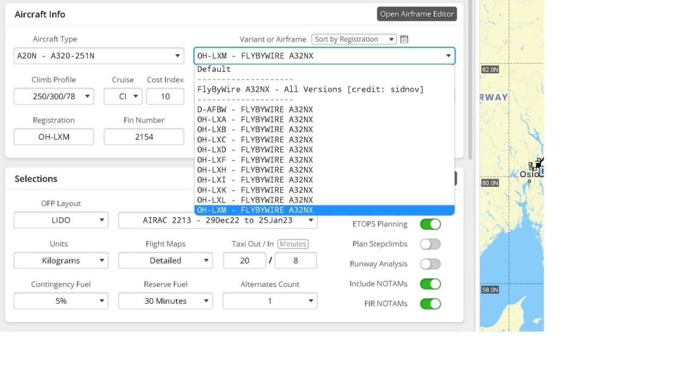Enable the Plan Stepclimbs toggle
695x391 pixels.
[431, 244]
